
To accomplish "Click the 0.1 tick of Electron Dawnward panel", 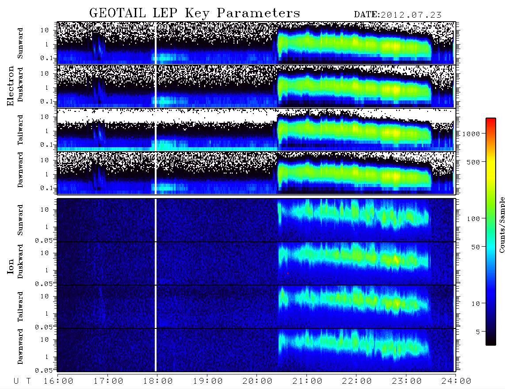I will (47, 188).
